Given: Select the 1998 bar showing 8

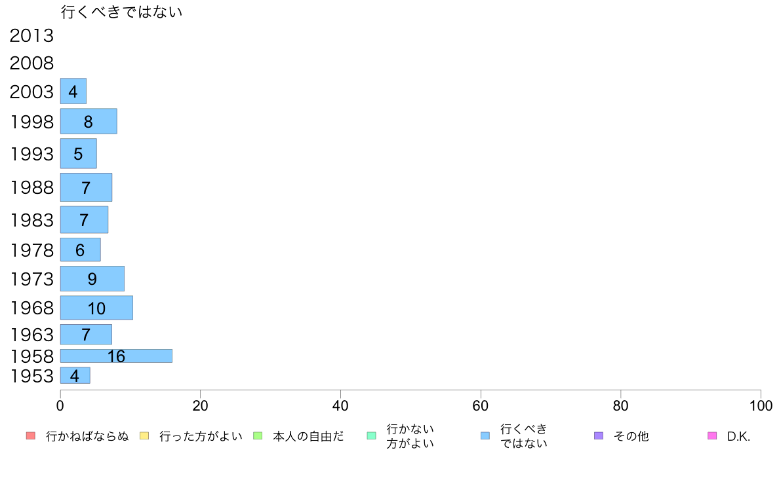Looking at the screenshot, I should [89, 121].
